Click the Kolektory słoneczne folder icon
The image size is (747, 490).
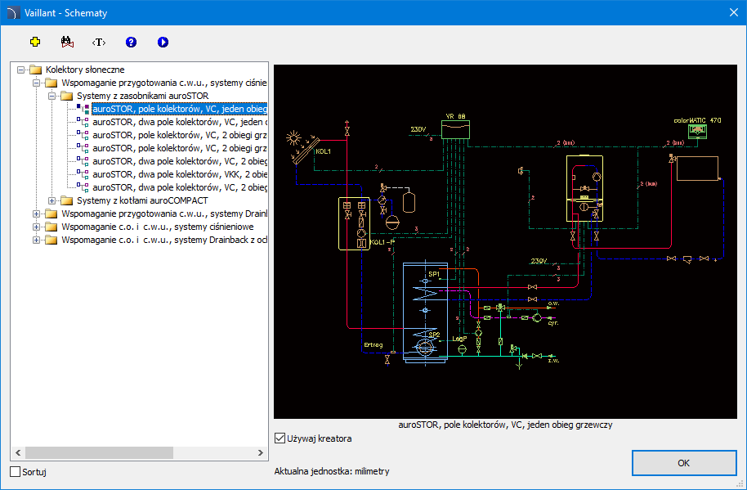(x=35, y=70)
